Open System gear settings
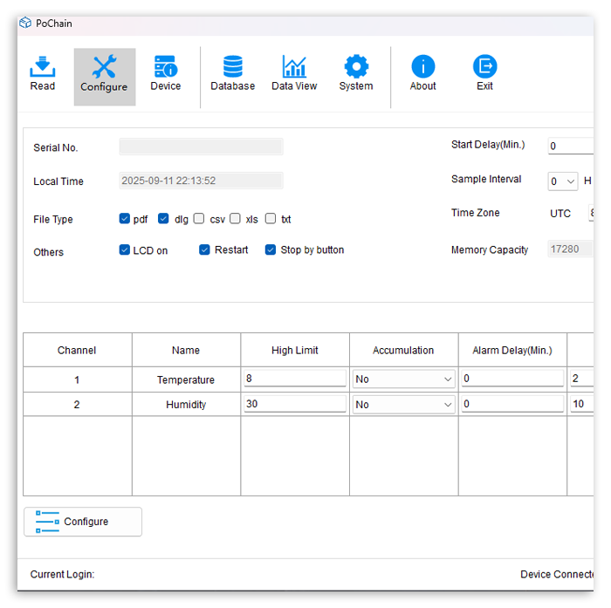Screen dimensions: 611x608 click(356, 67)
